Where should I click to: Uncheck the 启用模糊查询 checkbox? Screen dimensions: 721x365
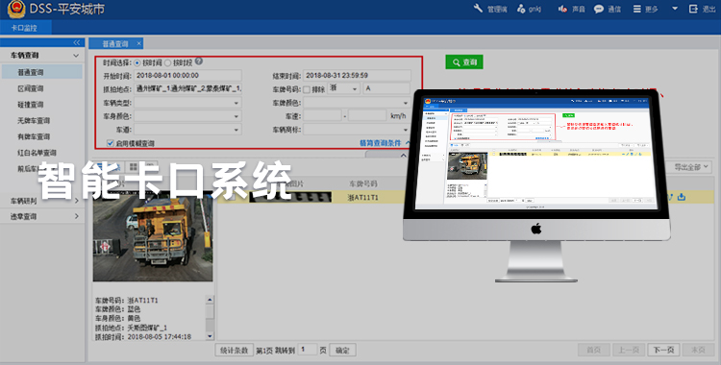click(110, 143)
